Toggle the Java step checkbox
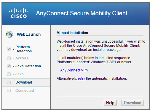Screen dimensions: 150x110 click(x=9, y=74)
